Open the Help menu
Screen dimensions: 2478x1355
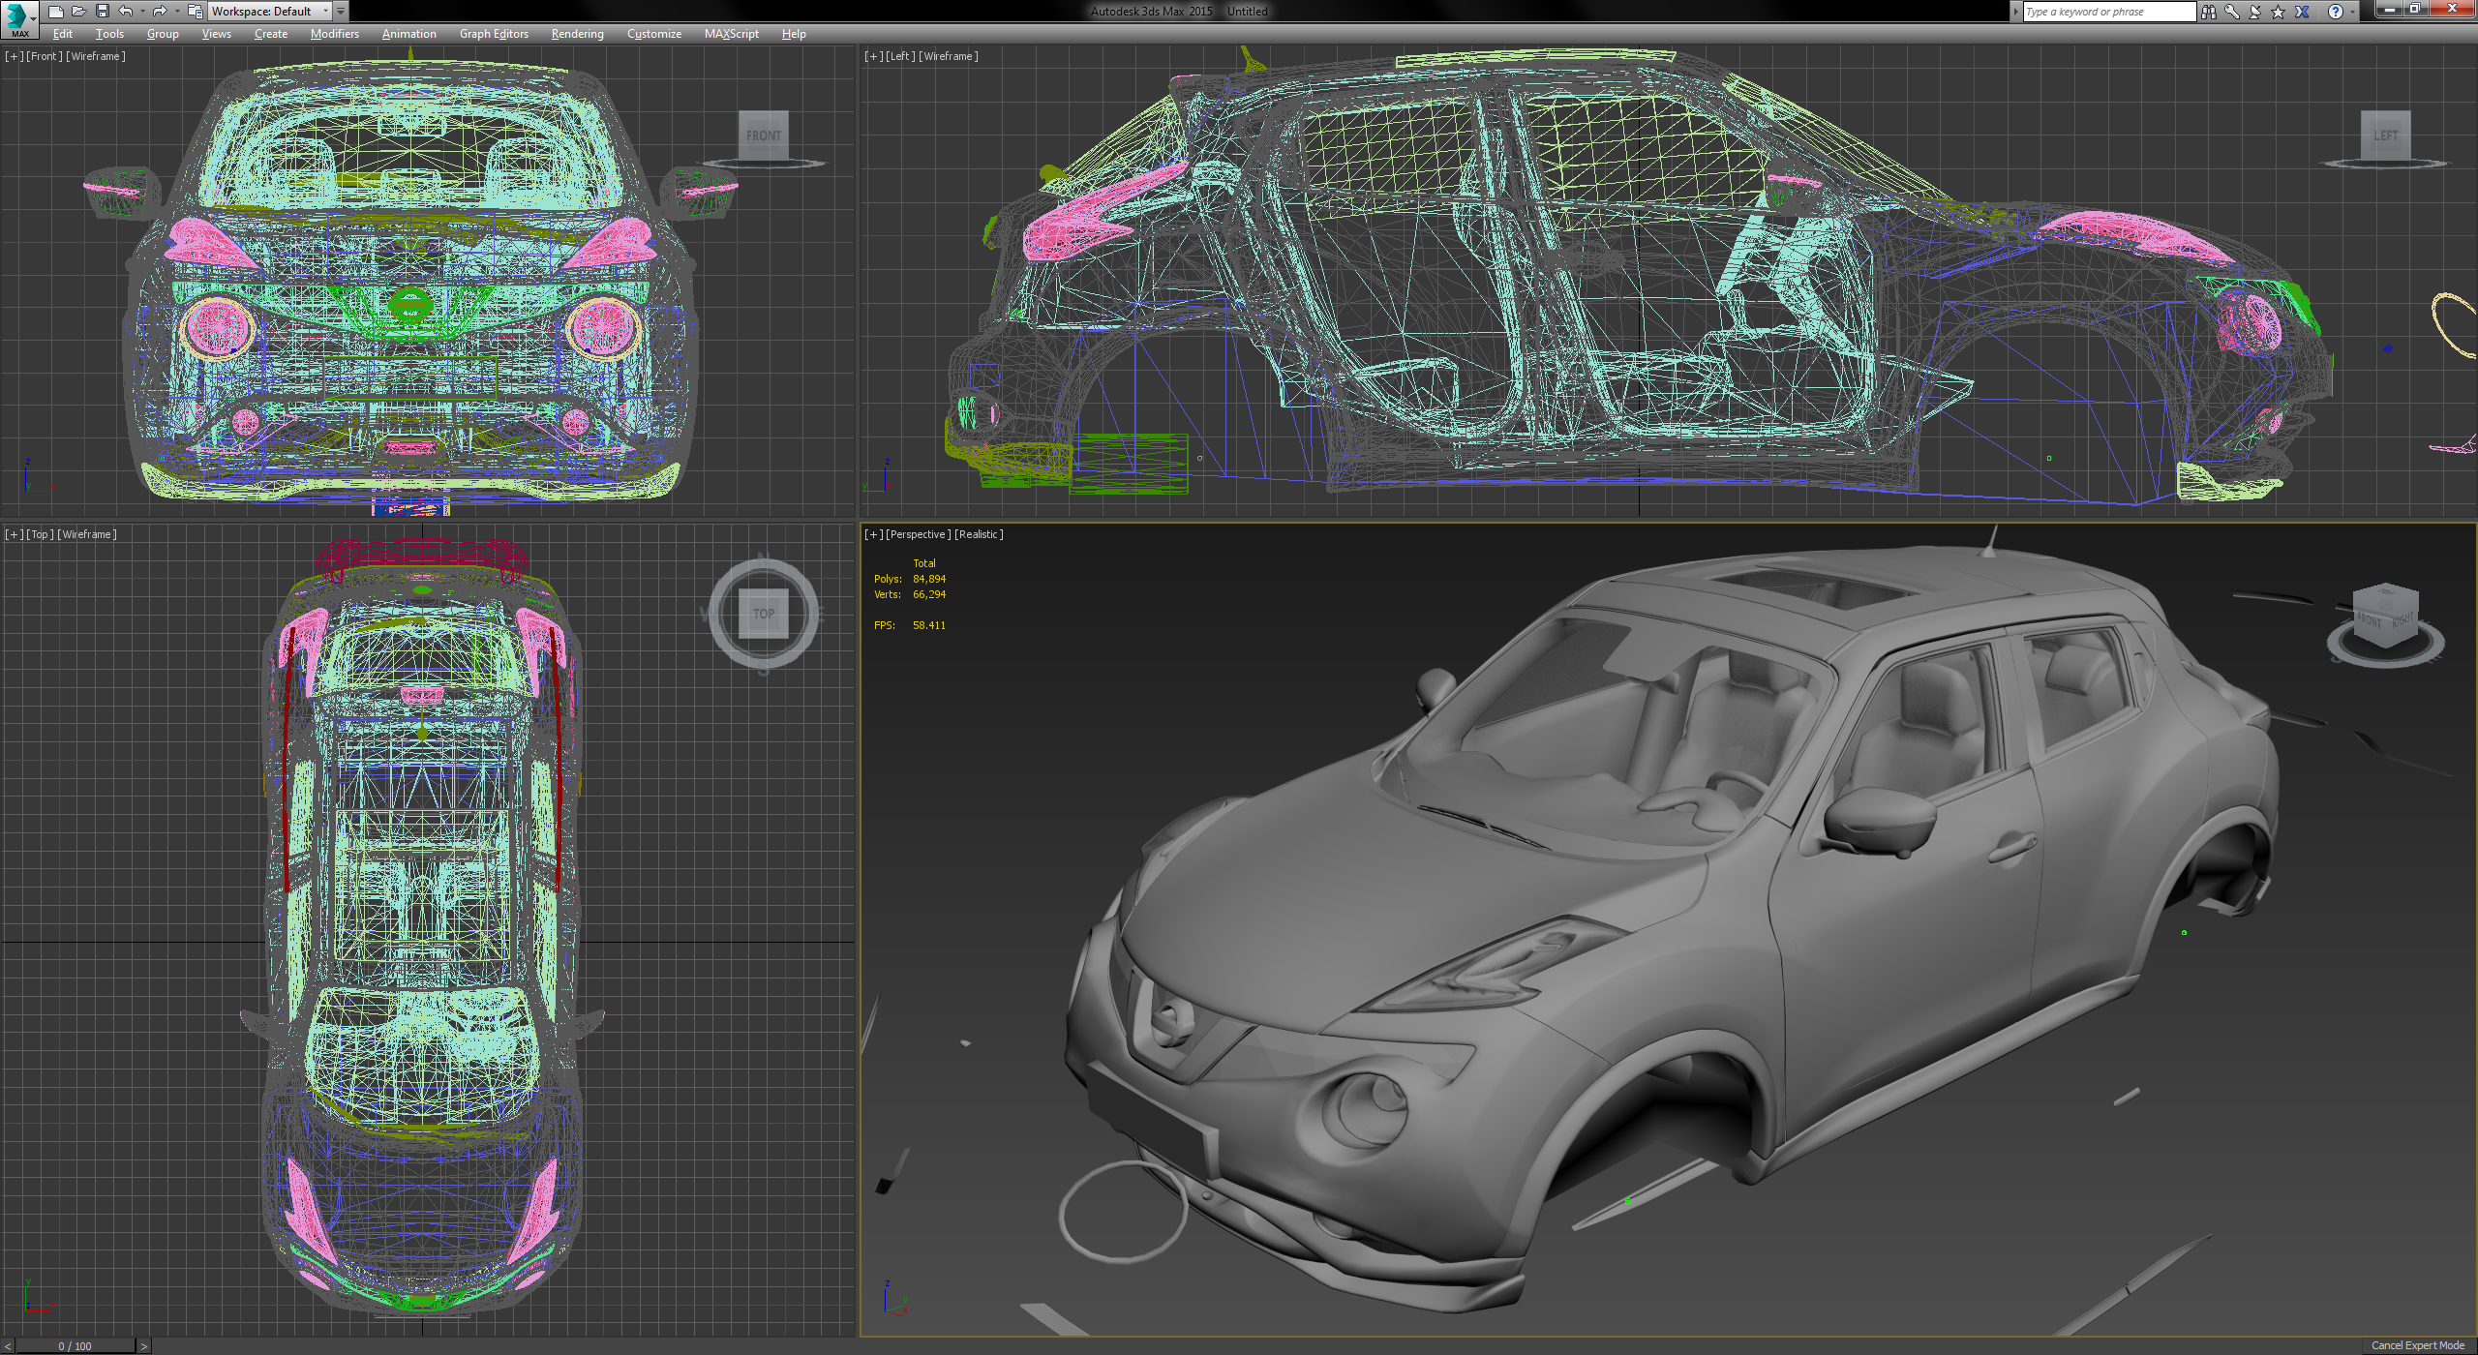tap(794, 34)
